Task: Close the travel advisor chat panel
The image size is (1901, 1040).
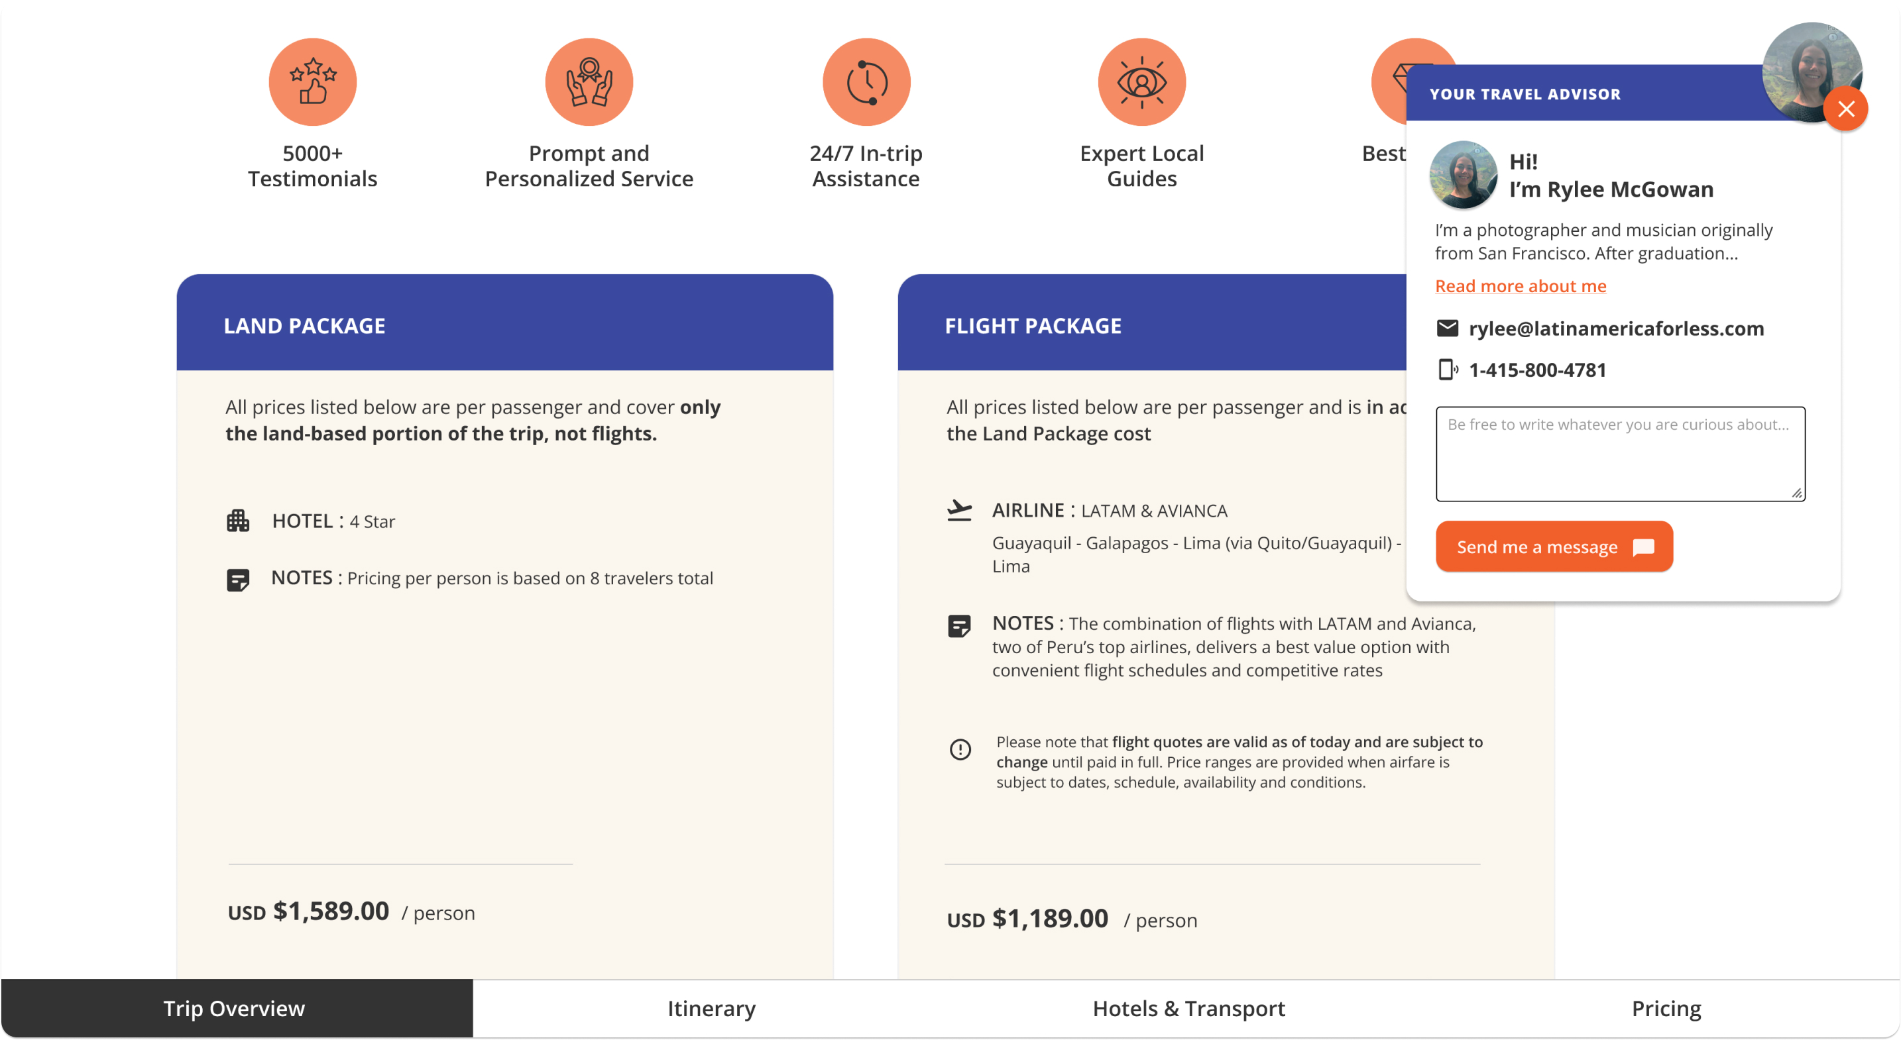Action: 1845,109
